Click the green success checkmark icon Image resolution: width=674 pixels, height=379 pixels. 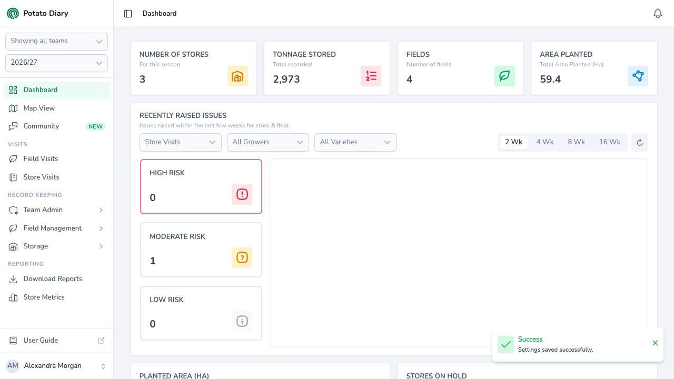(x=506, y=345)
